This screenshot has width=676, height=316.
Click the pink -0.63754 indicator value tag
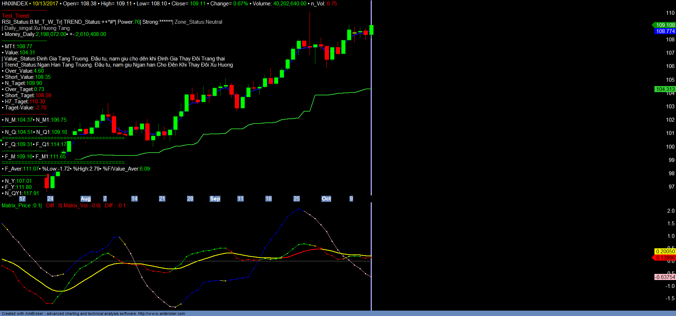[x=665, y=277]
